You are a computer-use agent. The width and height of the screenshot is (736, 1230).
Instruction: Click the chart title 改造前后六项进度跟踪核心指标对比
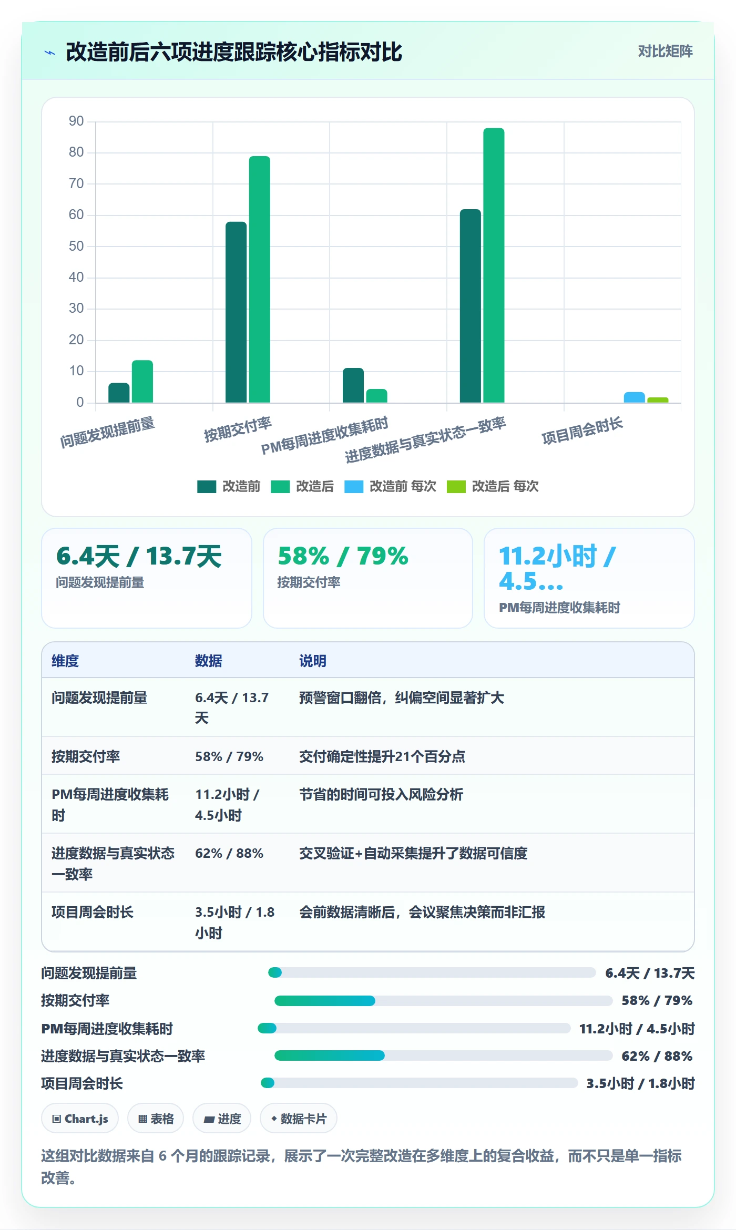(234, 52)
